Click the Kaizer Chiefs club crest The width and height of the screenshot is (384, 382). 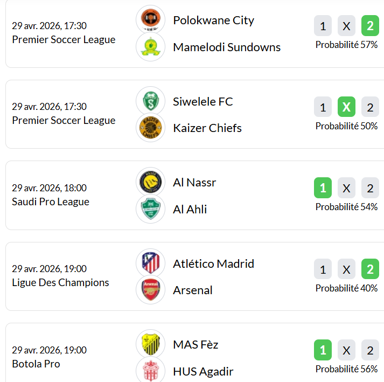point(151,128)
